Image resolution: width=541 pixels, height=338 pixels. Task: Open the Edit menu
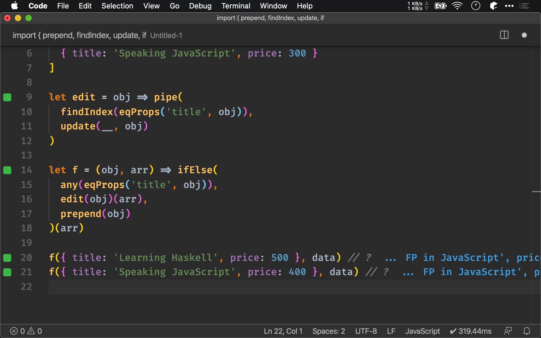coord(85,6)
